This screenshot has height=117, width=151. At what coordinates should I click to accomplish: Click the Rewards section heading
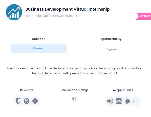pyautogui.click(x=27, y=90)
